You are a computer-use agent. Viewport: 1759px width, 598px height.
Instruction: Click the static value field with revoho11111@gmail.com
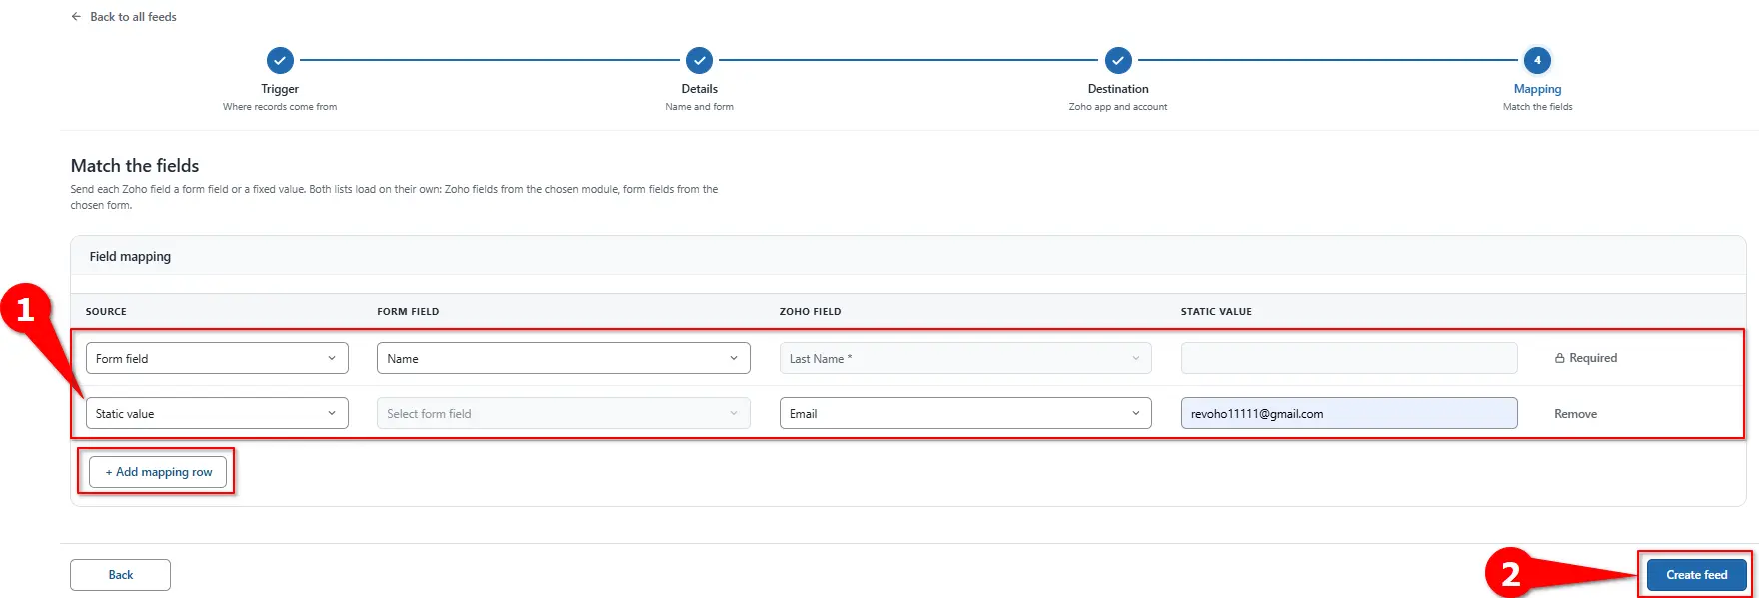pyautogui.click(x=1349, y=413)
